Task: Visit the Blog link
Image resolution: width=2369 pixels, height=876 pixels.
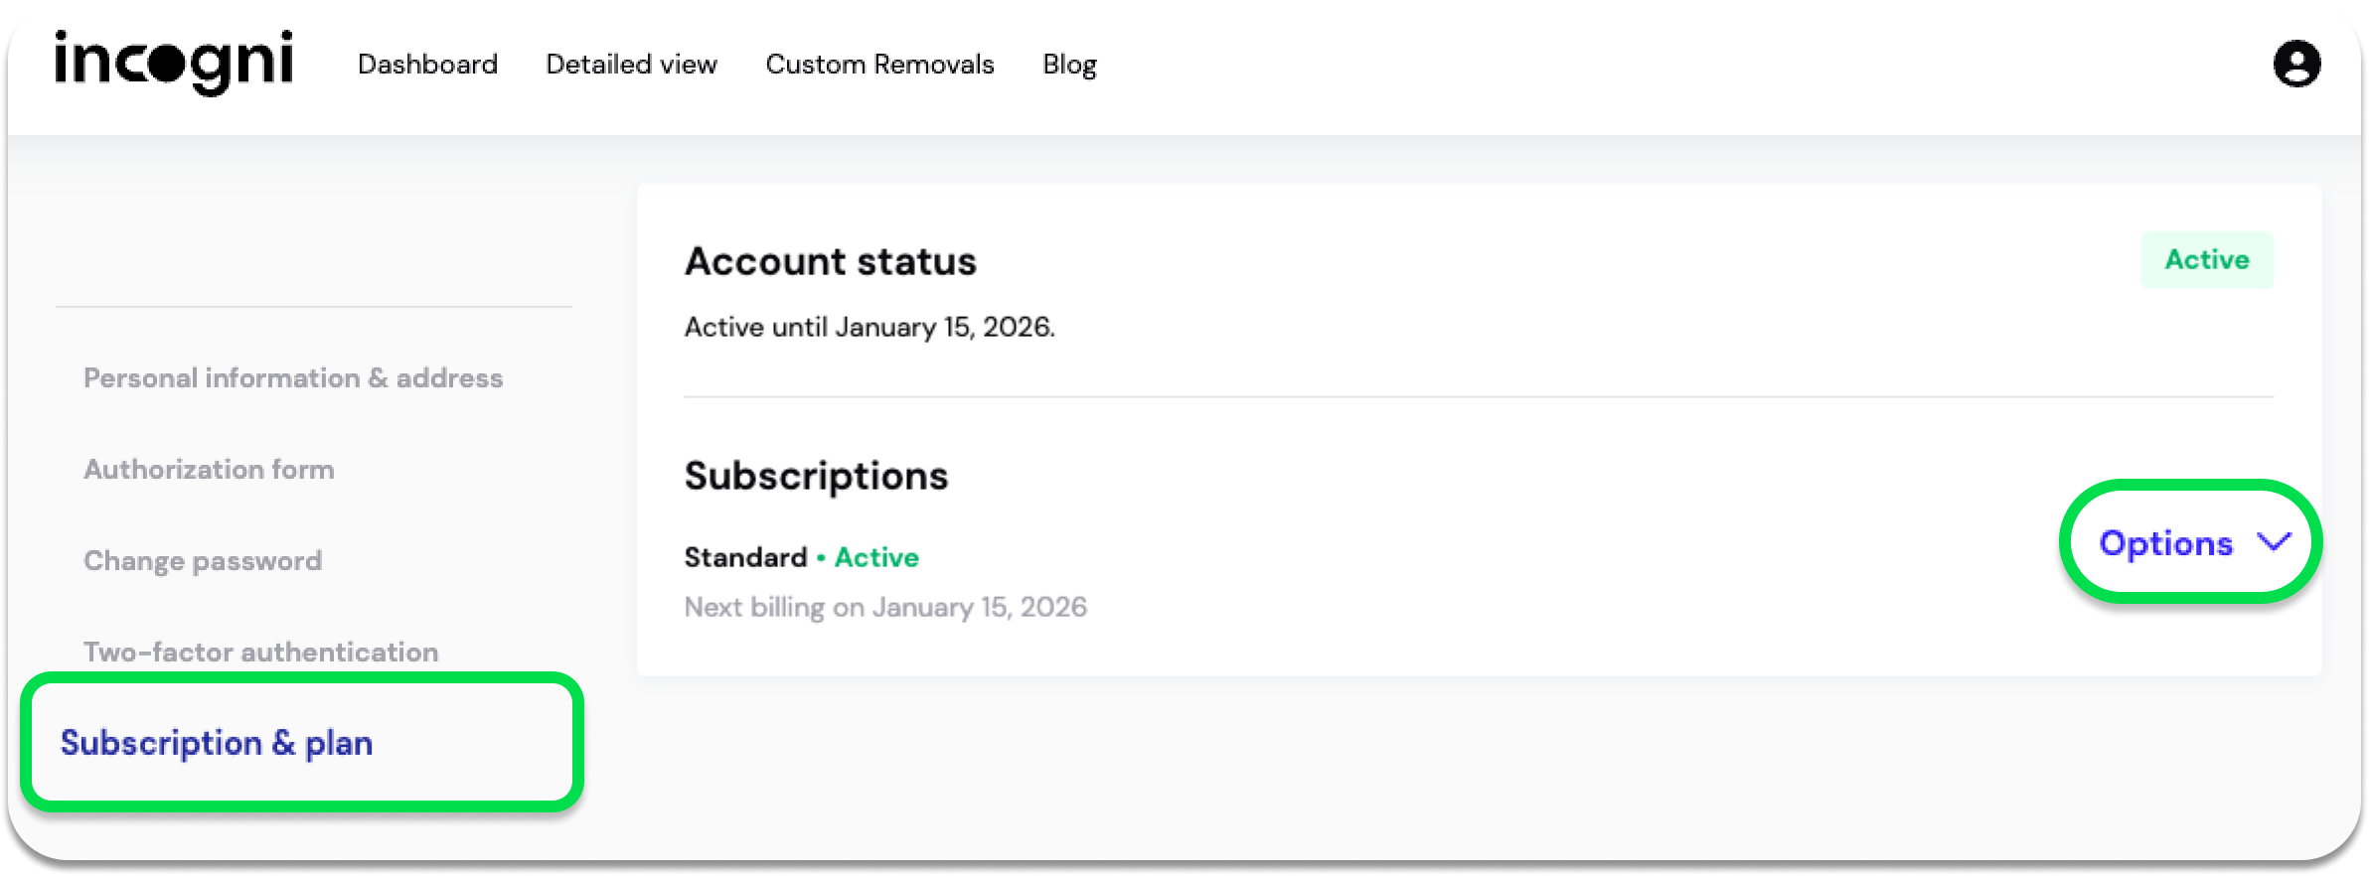Action: click(x=1069, y=65)
